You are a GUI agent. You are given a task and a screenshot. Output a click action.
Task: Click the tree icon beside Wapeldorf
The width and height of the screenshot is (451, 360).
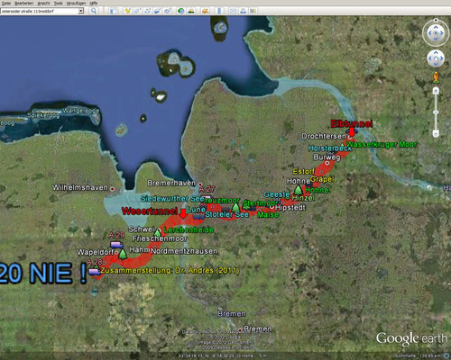(123, 255)
